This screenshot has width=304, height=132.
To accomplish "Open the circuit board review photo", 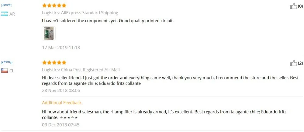I will (49, 33).
